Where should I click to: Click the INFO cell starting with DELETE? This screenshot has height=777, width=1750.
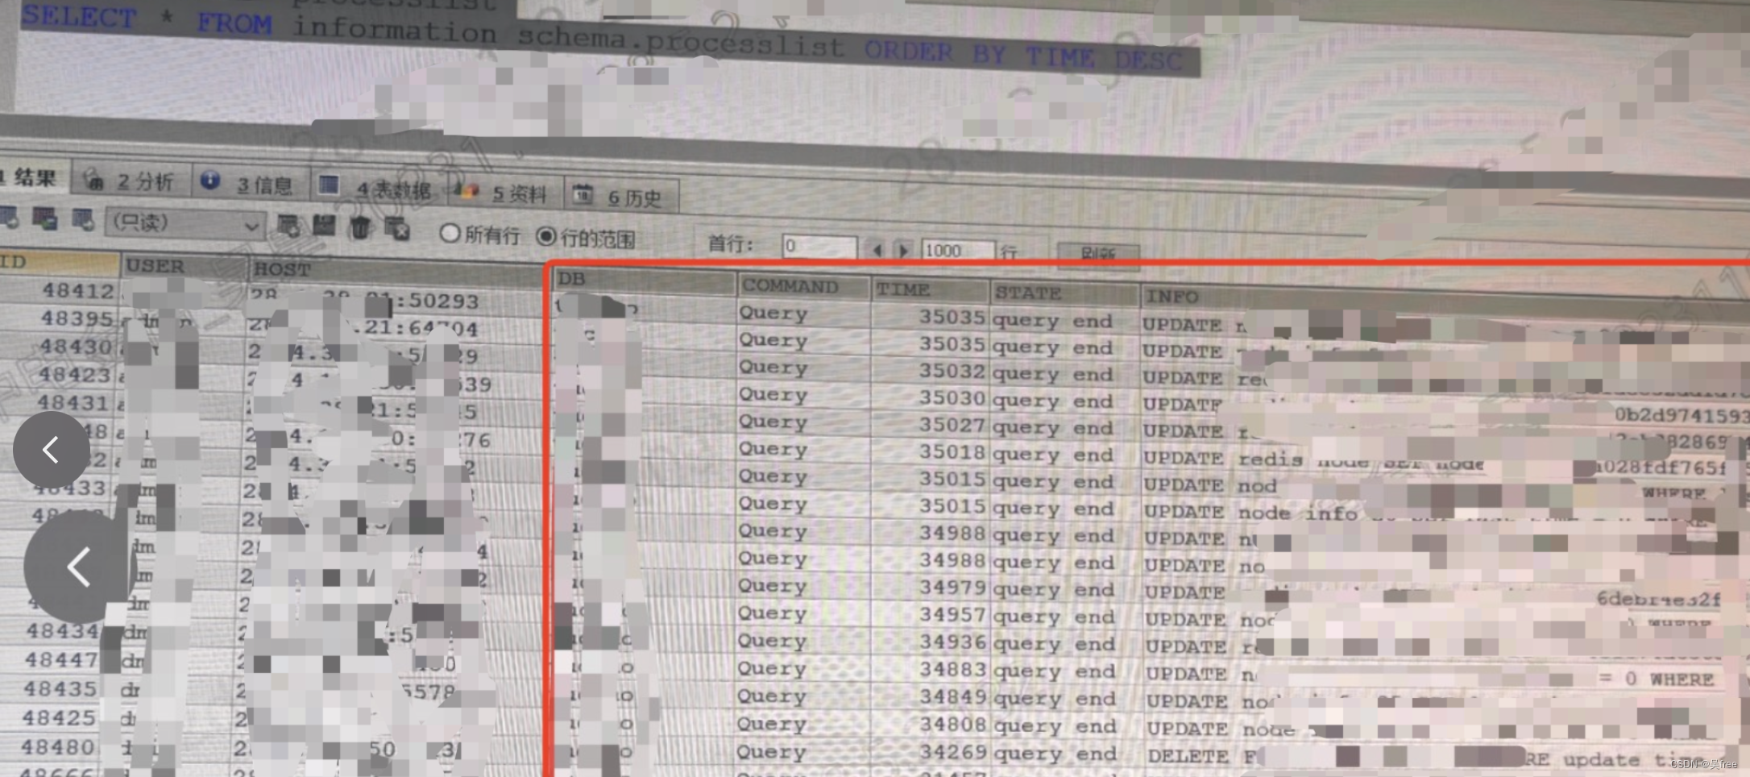pyautogui.click(x=1442, y=757)
